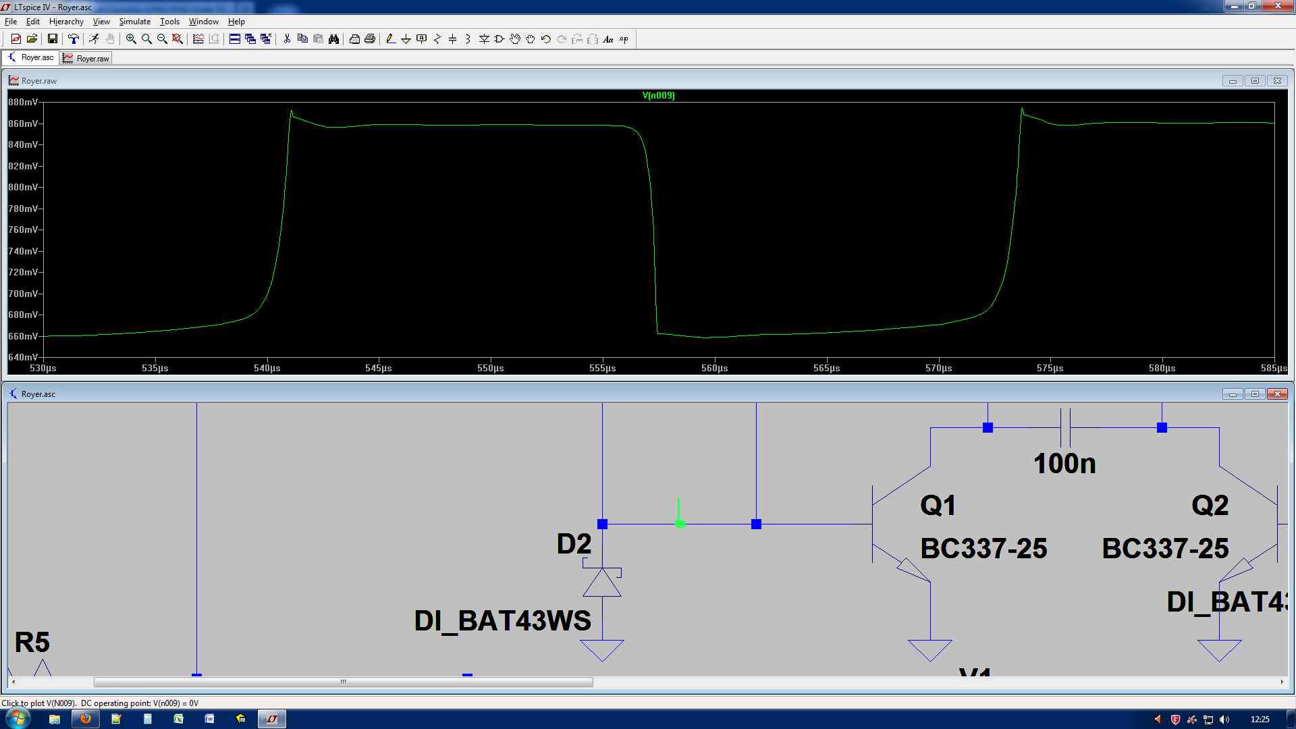This screenshot has height=729, width=1296.
Task: Click the D2 diode label
Action: (x=574, y=544)
